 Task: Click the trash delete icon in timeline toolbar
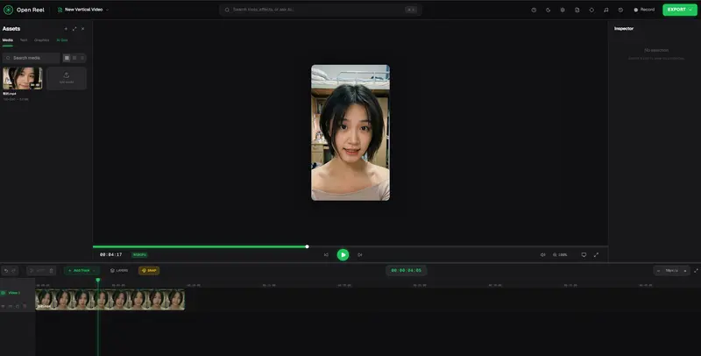51,271
